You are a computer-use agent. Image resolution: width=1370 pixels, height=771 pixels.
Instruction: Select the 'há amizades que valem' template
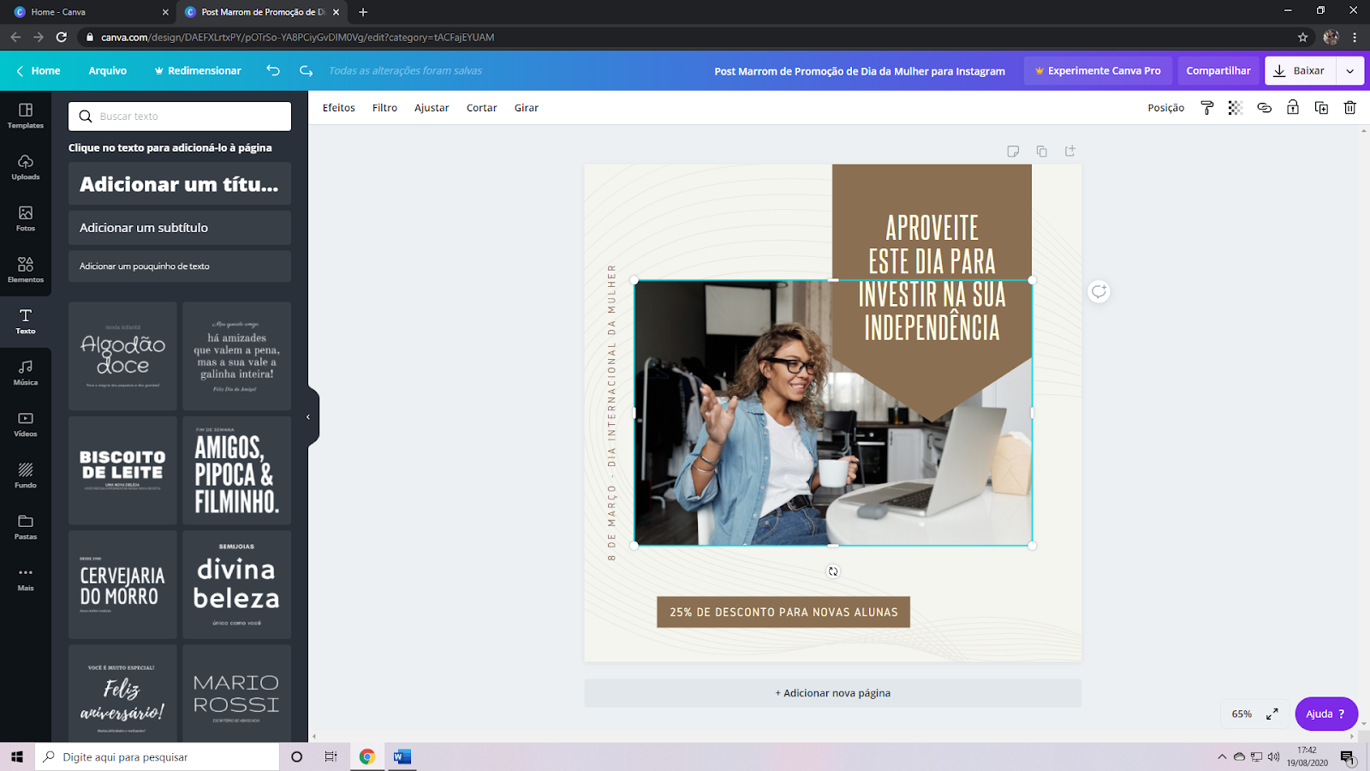[x=236, y=356]
